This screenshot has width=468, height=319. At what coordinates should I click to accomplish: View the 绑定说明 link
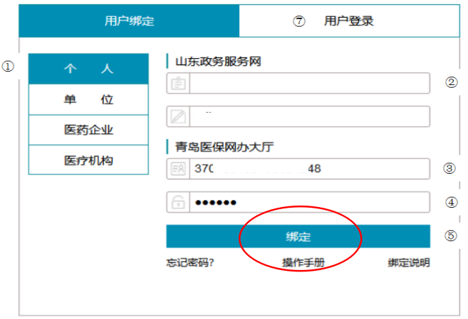[x=408, y=263]
